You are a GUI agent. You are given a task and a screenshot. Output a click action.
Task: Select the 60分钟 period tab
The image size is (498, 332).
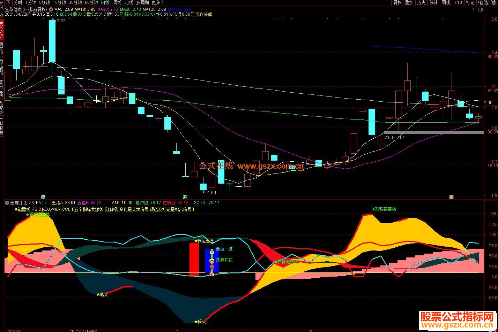tap(91, 2)
